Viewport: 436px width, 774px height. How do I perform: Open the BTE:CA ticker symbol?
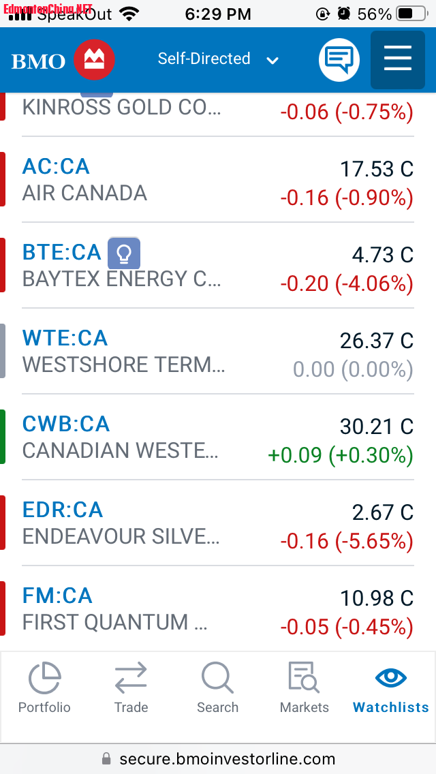coord(61,252)
